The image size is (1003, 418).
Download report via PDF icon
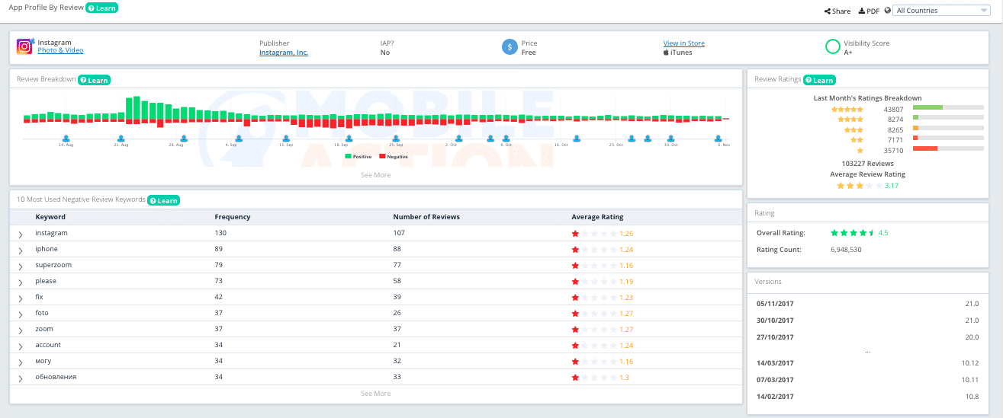point(862,11)
